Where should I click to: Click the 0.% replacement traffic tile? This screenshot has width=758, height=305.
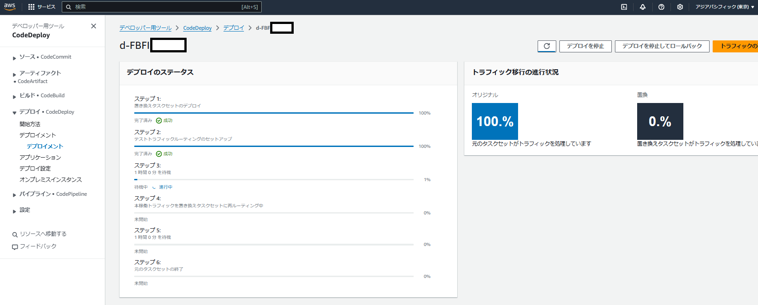pyautogui.click(x=660, y=121)
